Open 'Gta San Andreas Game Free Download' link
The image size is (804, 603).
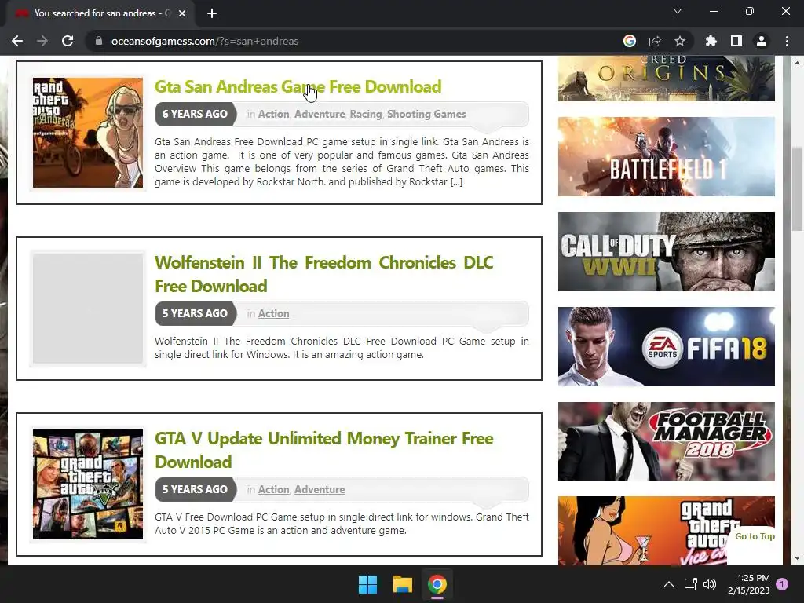tap(298, 86)
